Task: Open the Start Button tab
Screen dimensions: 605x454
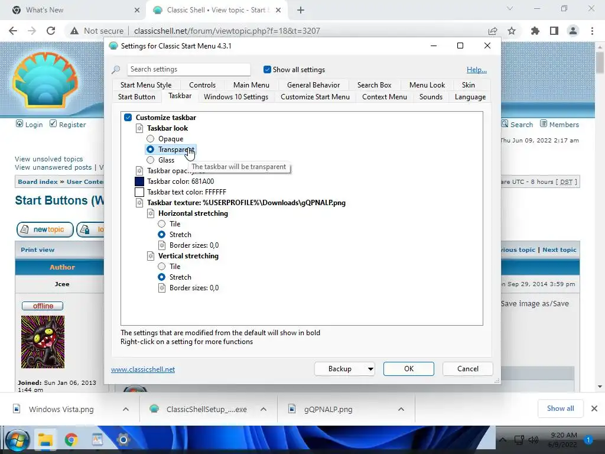Action: 136,97
